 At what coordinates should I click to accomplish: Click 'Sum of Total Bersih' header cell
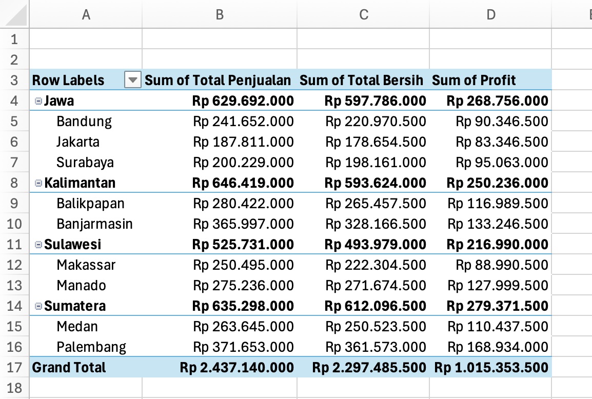pos(363,80)
